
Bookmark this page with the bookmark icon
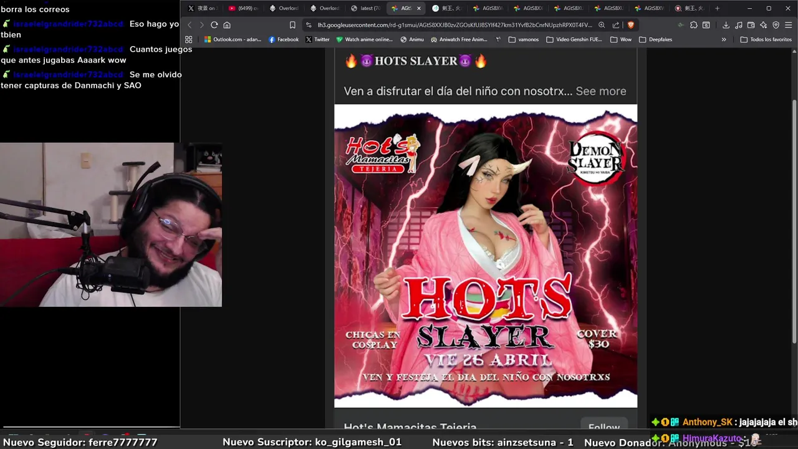292,25
